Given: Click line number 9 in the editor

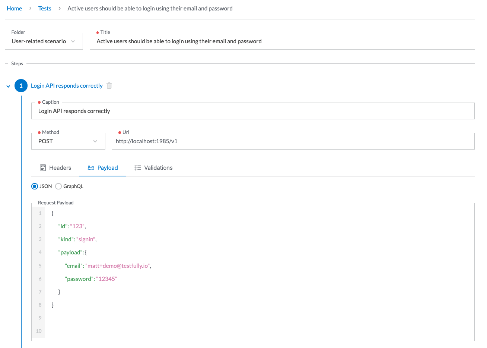Looking at the screenshot, I should 40,318.
